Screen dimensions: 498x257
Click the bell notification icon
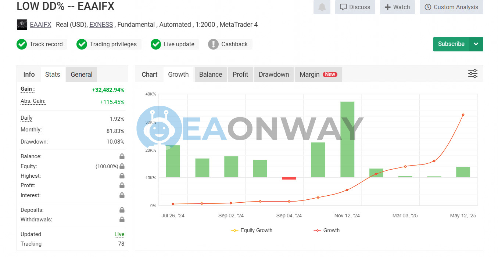coord(322,7)
